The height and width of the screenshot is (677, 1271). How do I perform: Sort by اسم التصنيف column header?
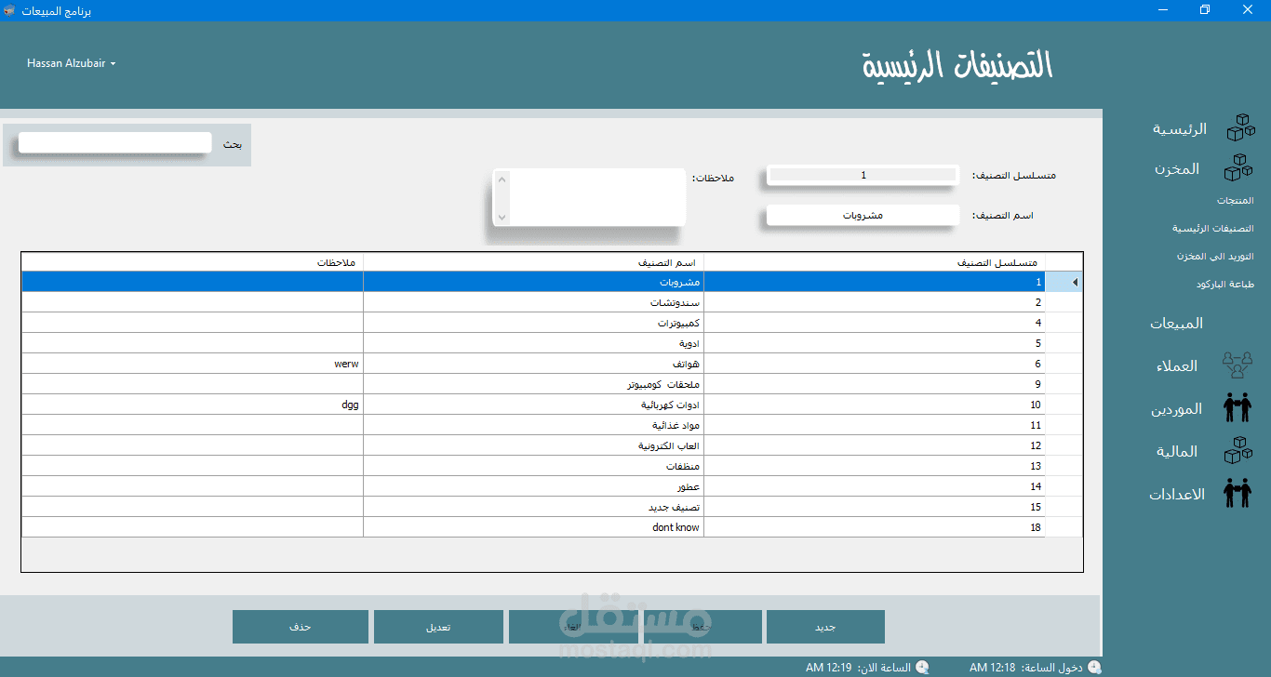tap(534, 261)
